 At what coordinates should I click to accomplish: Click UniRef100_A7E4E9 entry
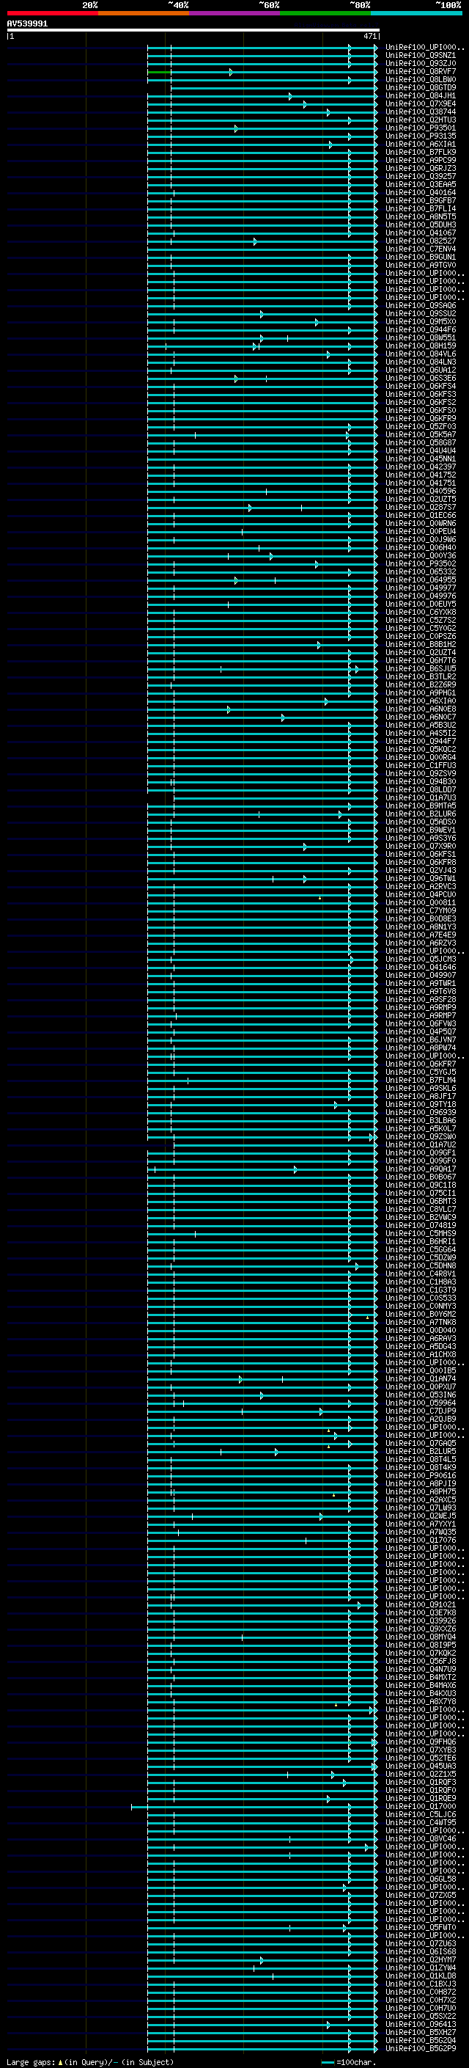click(421, 935)
